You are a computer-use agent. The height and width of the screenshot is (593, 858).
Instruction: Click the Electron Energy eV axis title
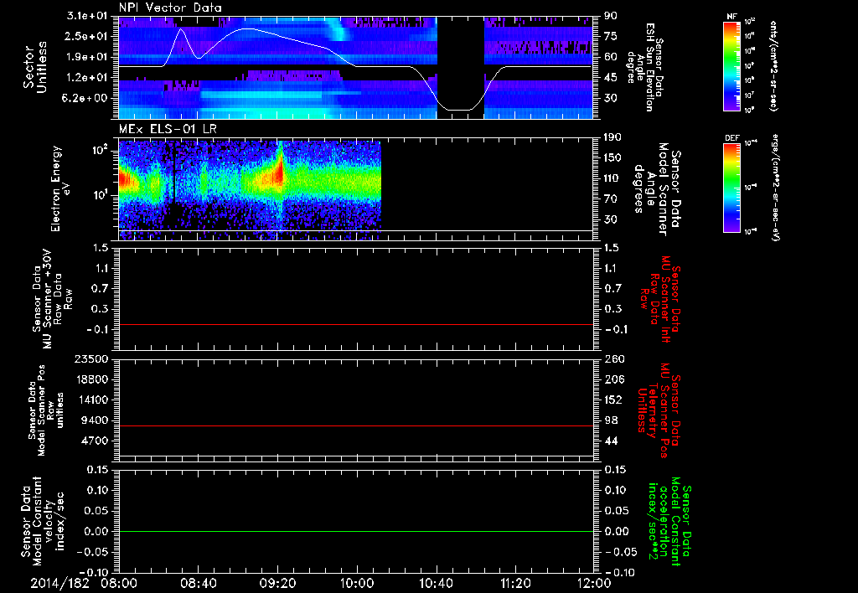(59, 188)
